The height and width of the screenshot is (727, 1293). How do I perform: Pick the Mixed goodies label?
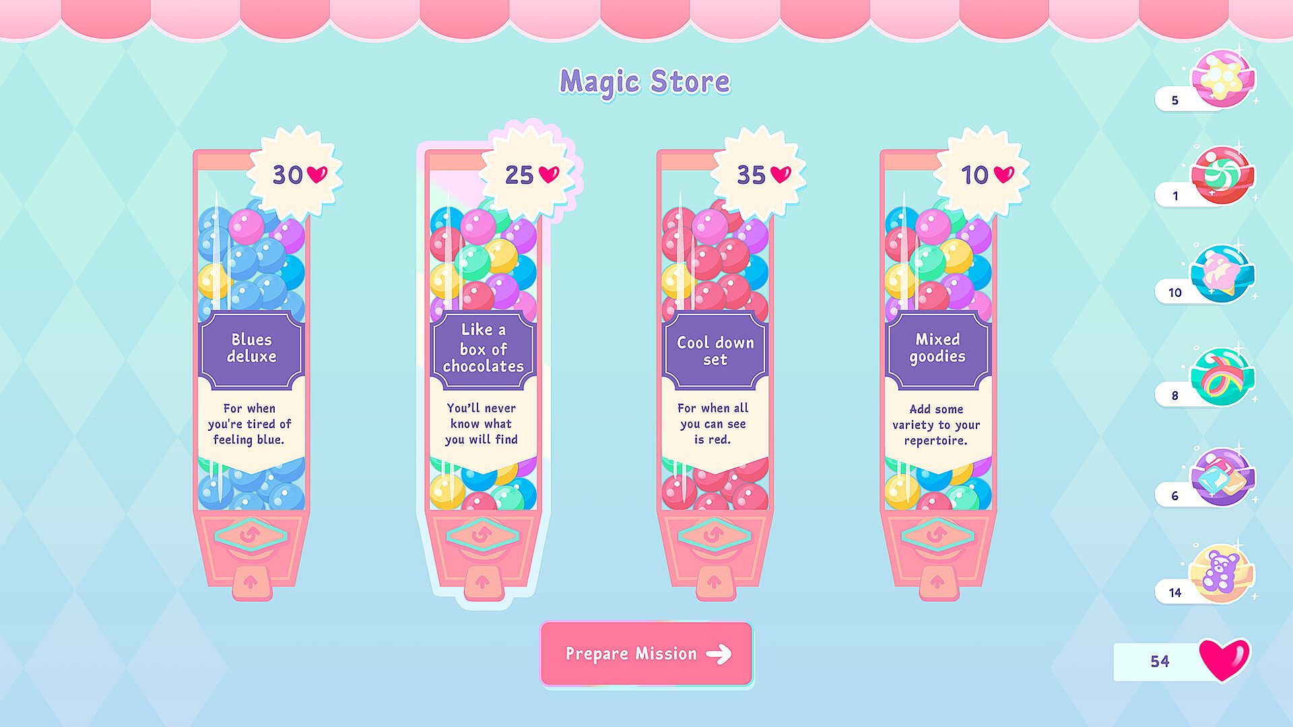(937, 349)
